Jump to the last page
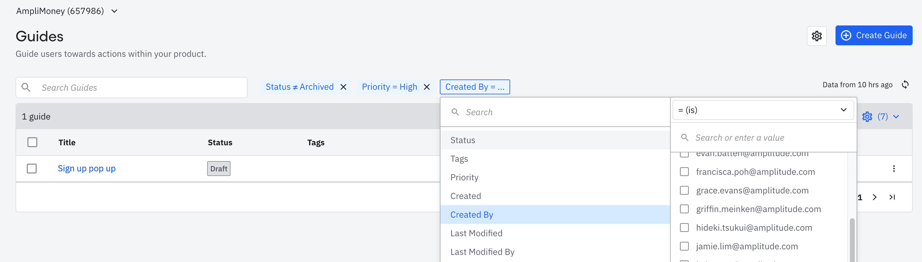Image resolution: width=922 pixels, height=262 pixels. 892,197
